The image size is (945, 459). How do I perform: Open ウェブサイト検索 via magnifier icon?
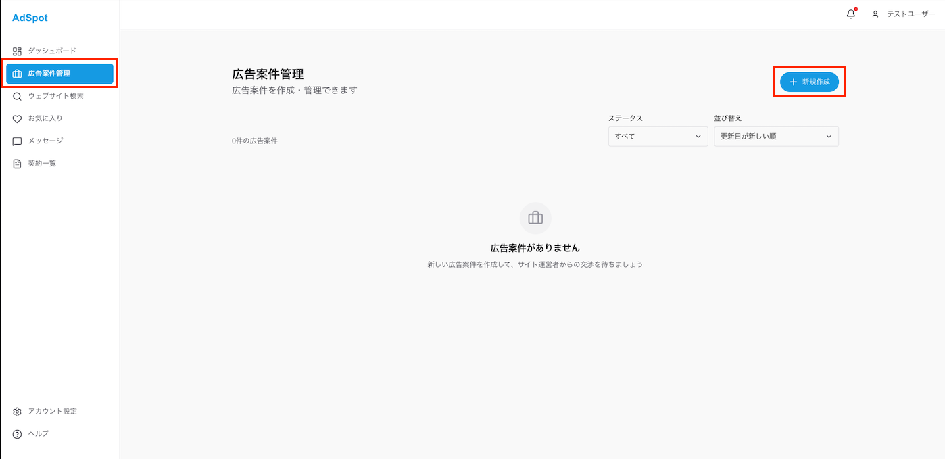click(18, 97)
